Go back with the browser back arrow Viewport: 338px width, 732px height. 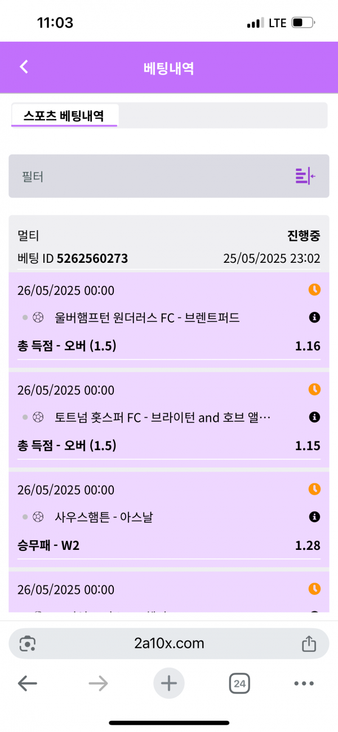[27, 684]
